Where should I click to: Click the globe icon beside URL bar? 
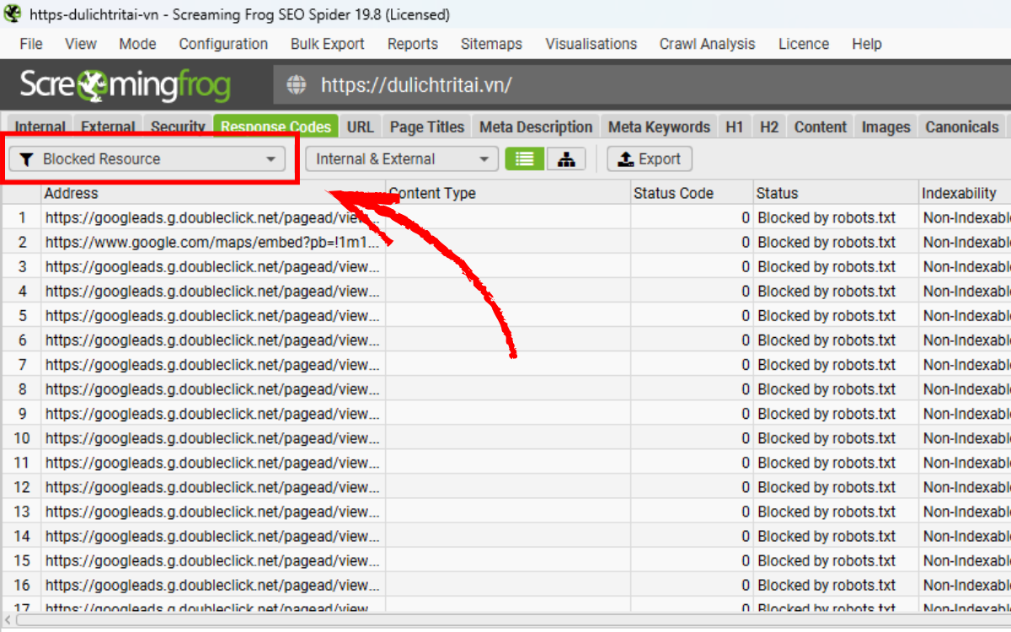click(296, 85)
